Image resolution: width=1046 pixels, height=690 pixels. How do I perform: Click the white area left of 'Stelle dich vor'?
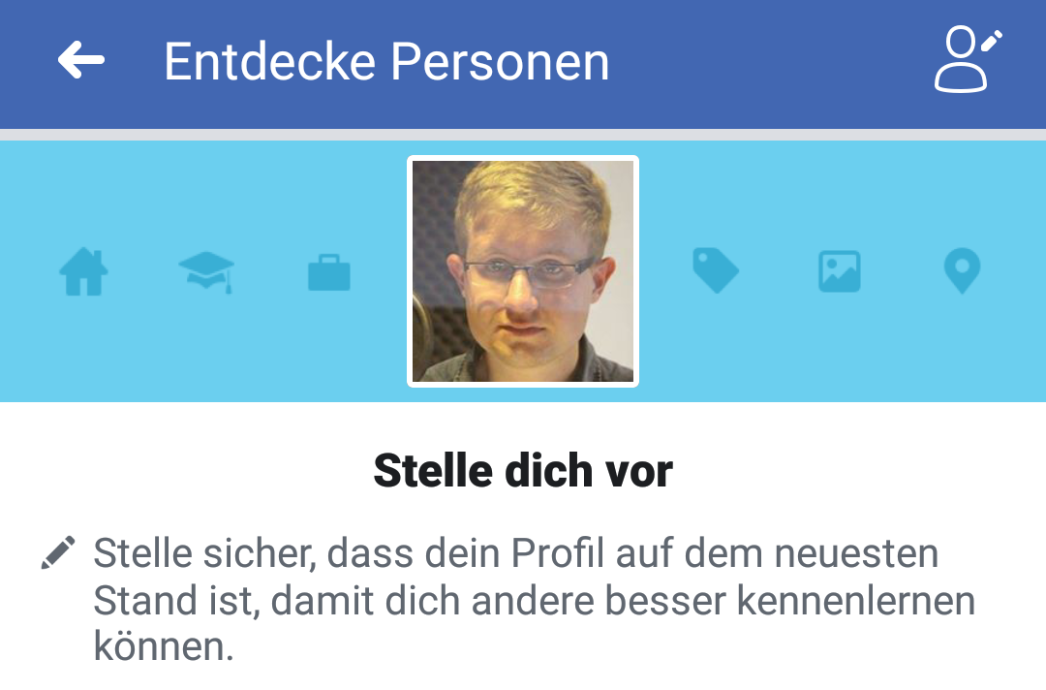(187, 470)
